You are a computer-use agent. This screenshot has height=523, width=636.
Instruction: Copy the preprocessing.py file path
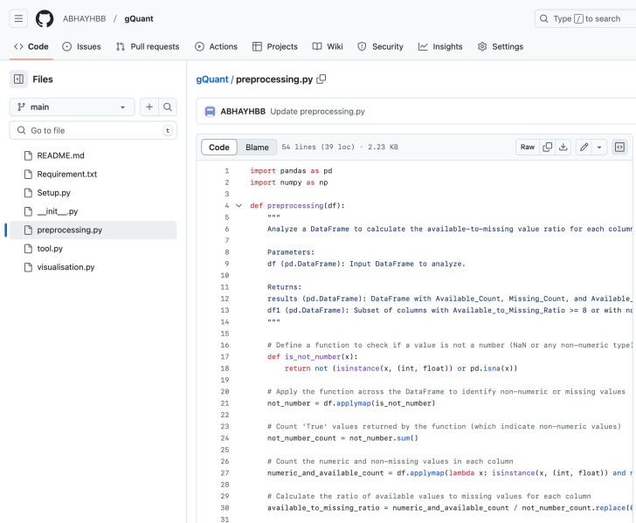click(321, 79)
